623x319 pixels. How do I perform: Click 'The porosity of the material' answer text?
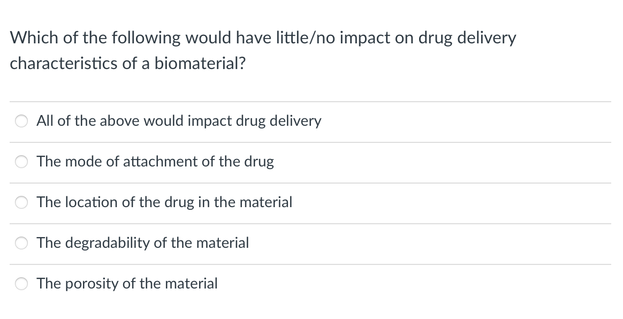[x=127, y=284]
